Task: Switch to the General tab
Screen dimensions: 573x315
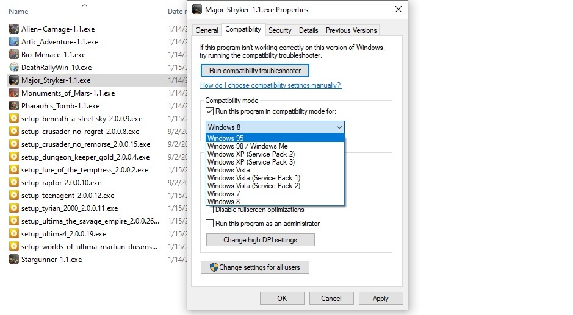Action: coord(206,30)
